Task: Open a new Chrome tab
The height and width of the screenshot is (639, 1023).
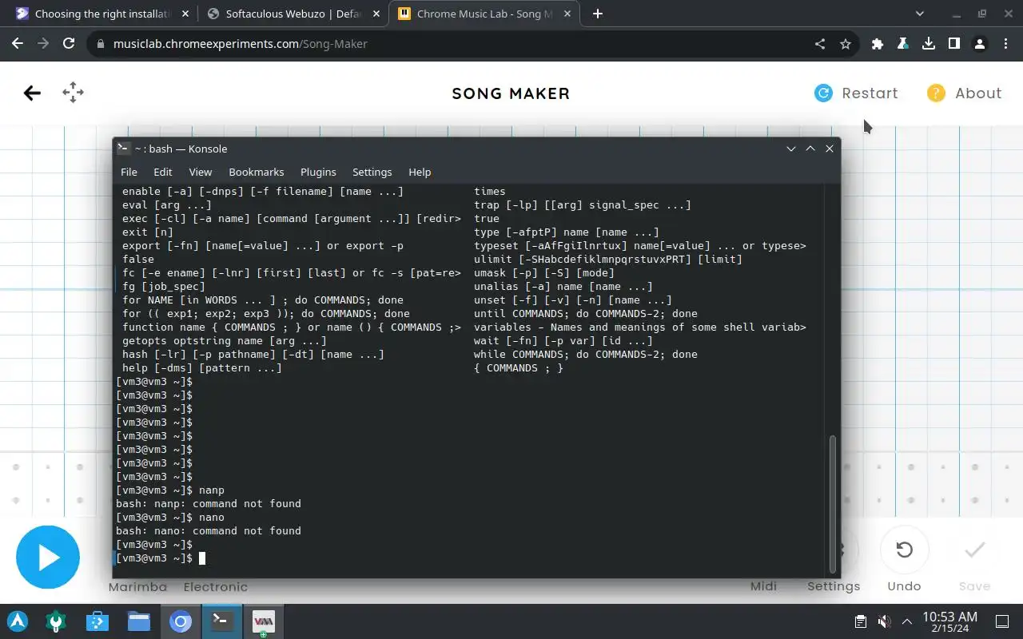Action: 598,14
